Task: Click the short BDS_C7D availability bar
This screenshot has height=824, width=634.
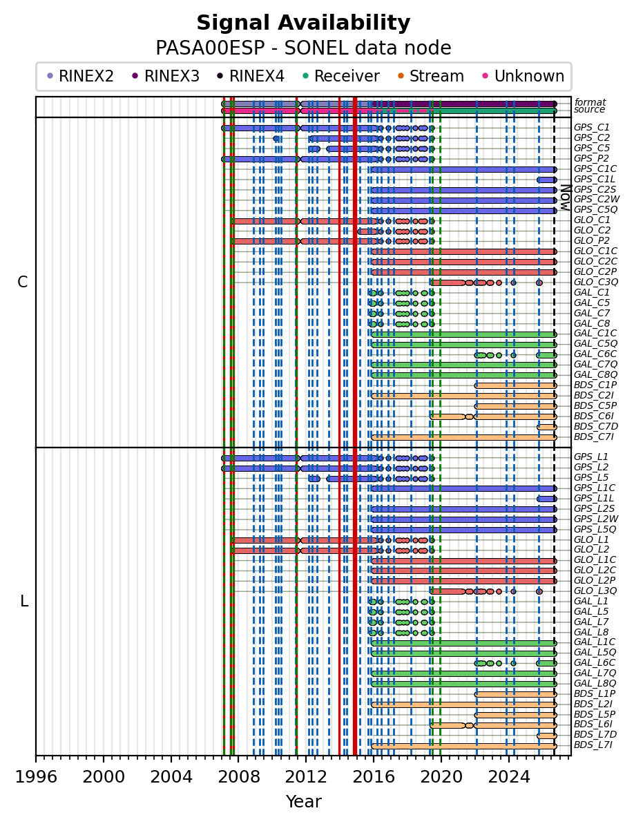Action: 547,428
